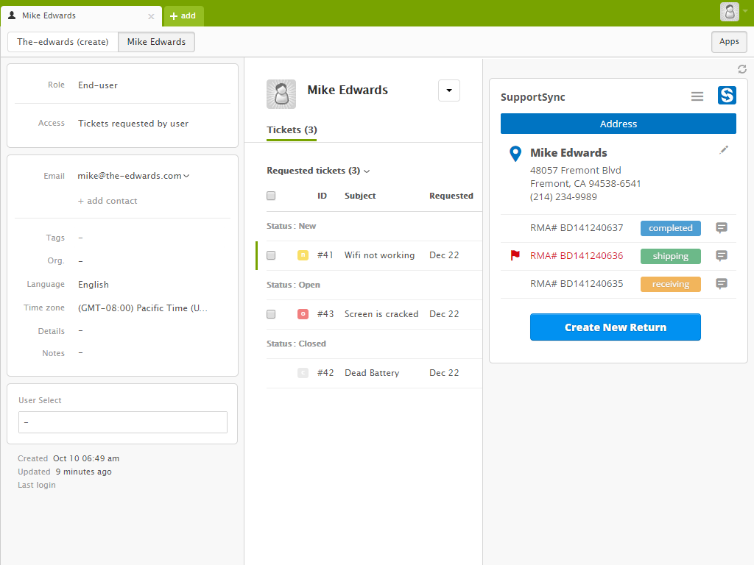Click the User Select input field
Screen dimensions: 754x565
123,422
